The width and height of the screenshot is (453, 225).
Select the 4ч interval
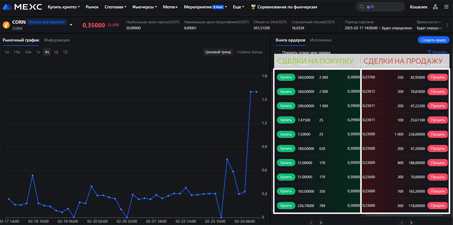point(47,52)
